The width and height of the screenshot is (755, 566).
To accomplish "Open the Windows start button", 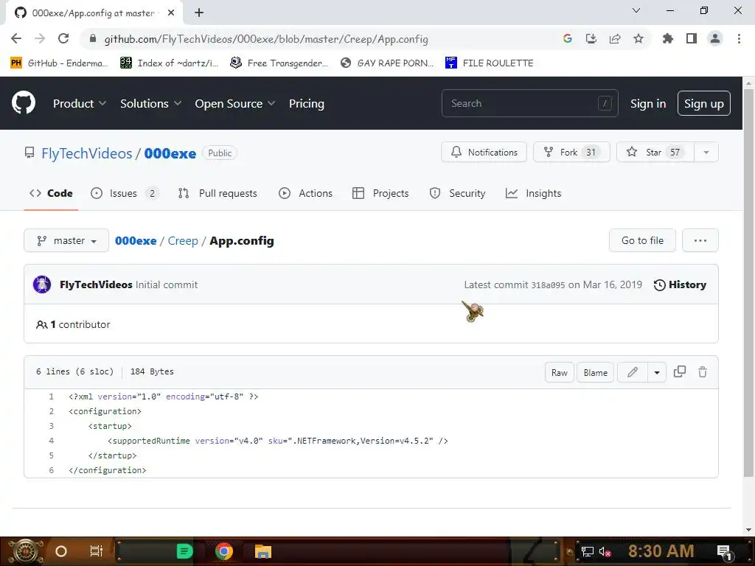I will (26, 551).
